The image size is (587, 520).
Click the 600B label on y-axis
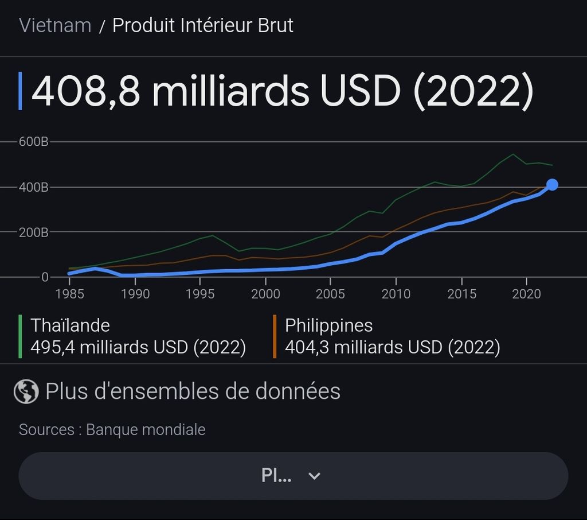(x=33, y=141)
